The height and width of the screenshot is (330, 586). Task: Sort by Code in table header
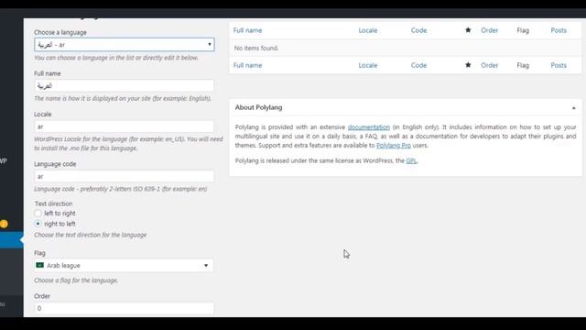click(x=418, y=30)
